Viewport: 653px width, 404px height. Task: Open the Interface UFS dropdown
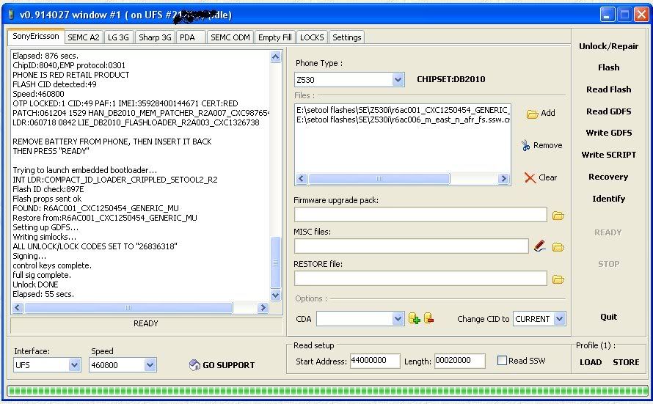click(x=75, y=365)
